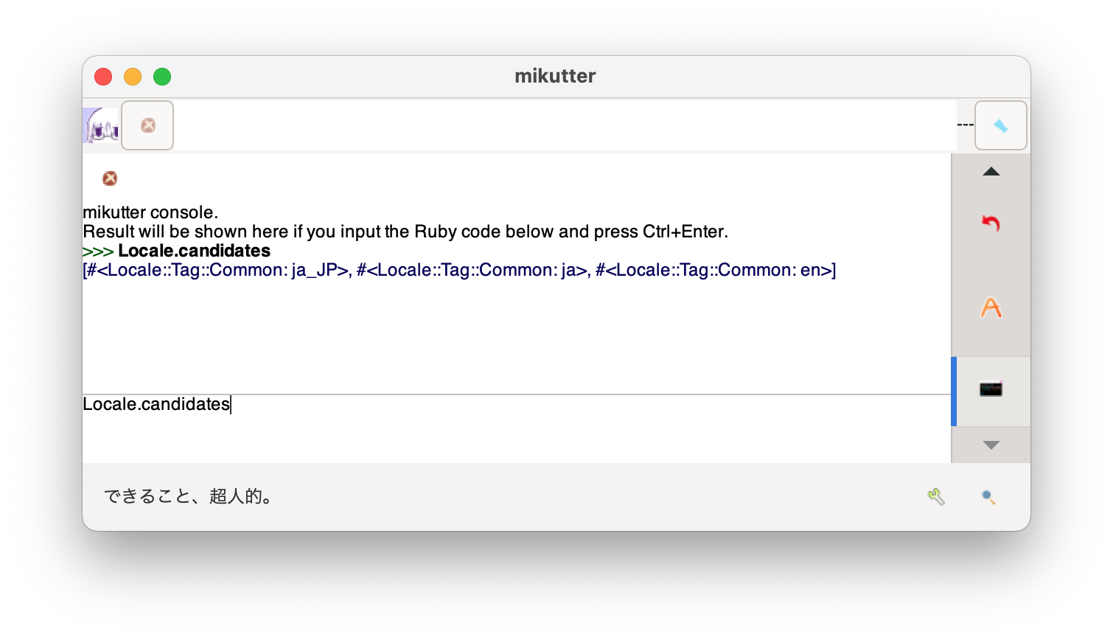Click the magnifier search icon
Screen dimensions: 1113x640
pos(988,497)
